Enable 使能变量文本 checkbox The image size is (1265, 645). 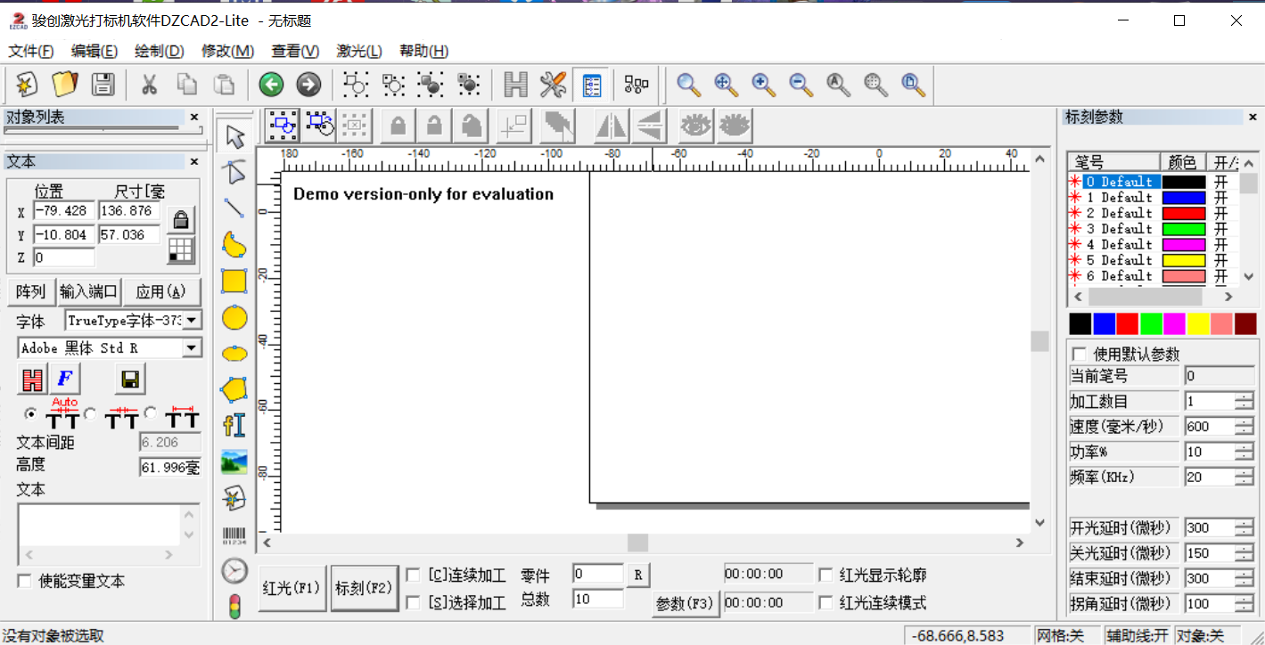[25, 581]
